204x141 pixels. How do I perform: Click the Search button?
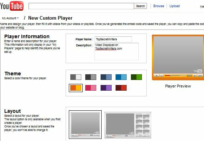click(141, 6)
